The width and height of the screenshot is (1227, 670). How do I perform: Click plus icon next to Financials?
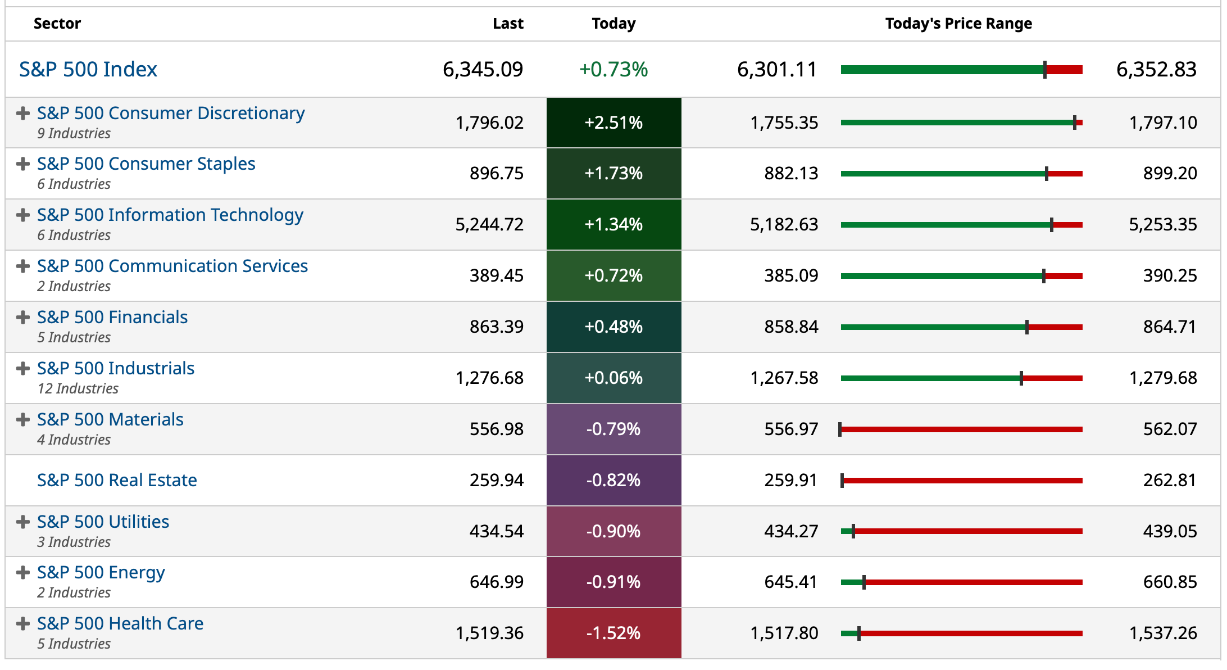coord(23,318)
